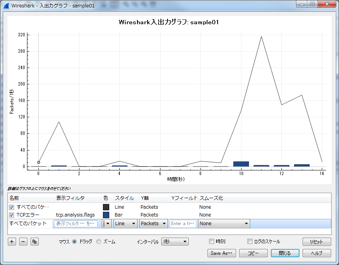The width and height of the screenshot is (339, 265).
Task: Select the ズーム mouse mode radio button
Action: tap(99, 242)
